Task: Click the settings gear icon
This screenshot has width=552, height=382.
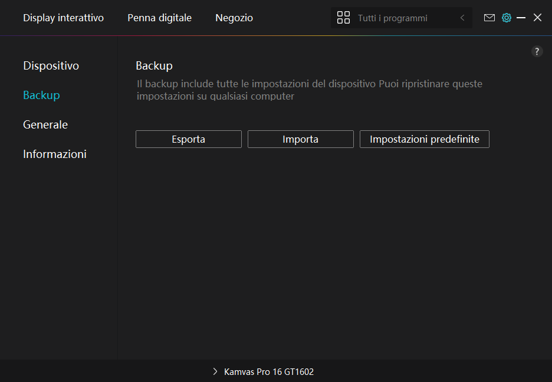Action: click(506, 18)
